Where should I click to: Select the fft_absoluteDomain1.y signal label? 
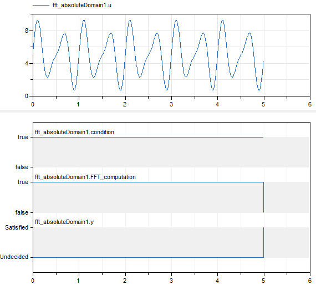(64, 222)
